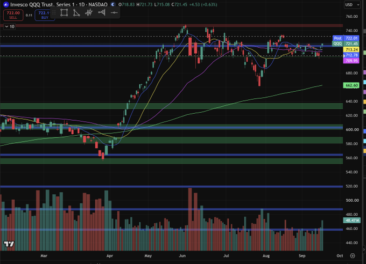Select the red horizontal resistance zone near 748
366x264 pixels.
[171, 25]
